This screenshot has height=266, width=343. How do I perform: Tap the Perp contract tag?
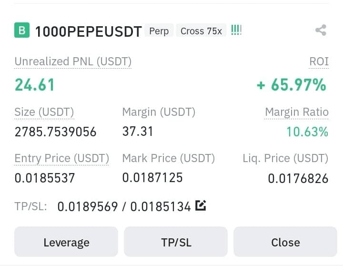159,31
